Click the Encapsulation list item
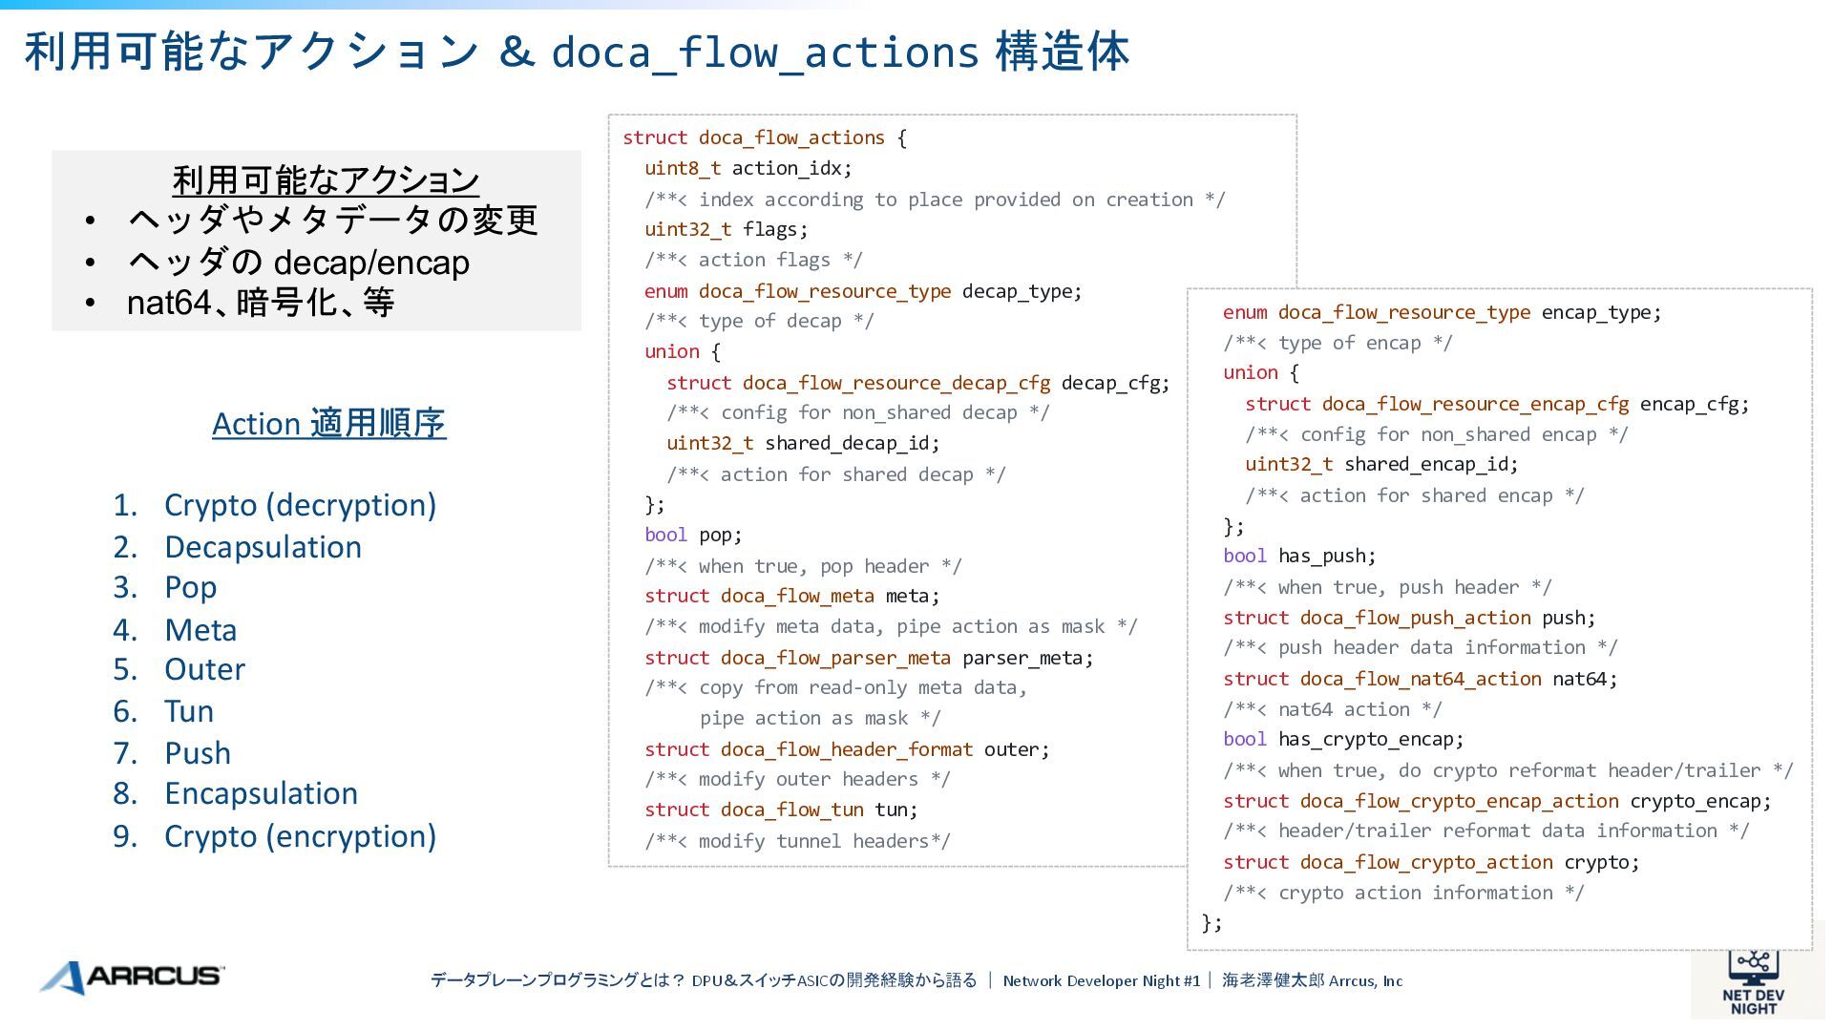1833x1031 pixels. [261, 793]
